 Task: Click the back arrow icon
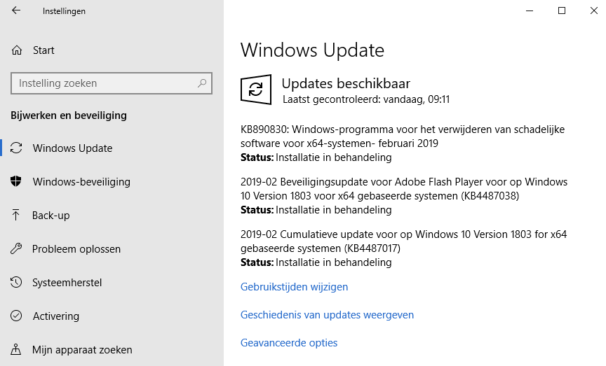tap(16, 10)
